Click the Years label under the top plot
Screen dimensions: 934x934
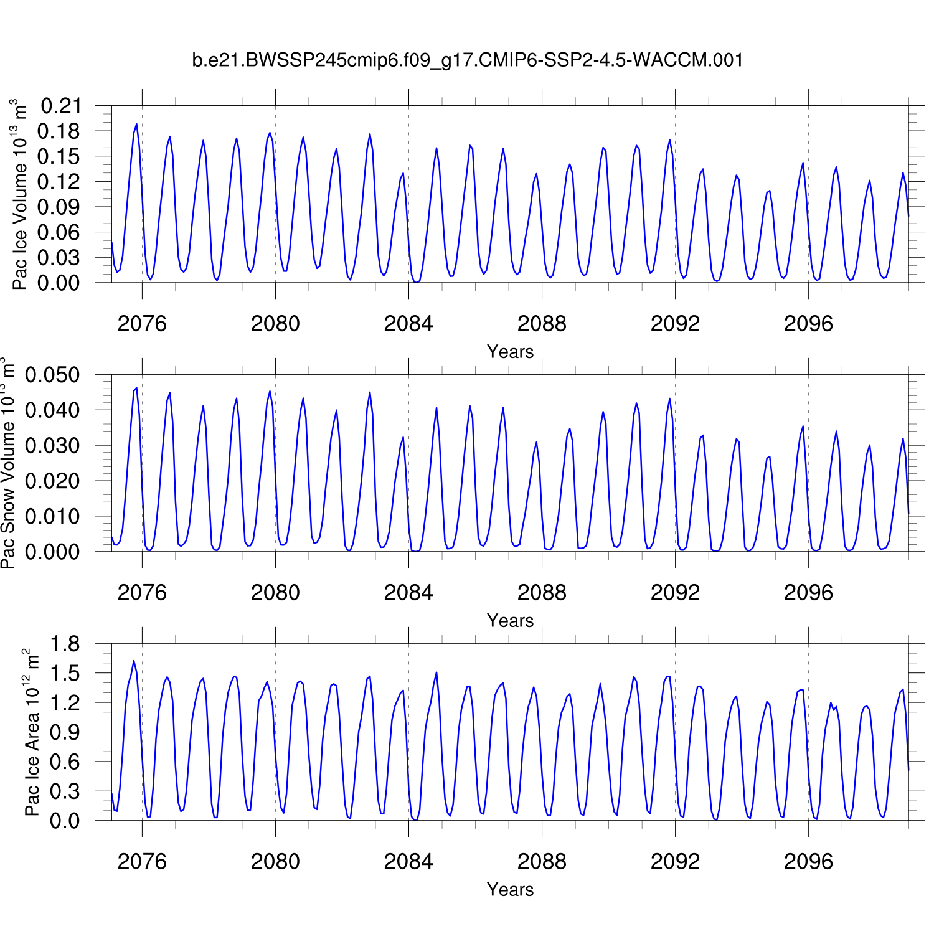coord(510,352)
